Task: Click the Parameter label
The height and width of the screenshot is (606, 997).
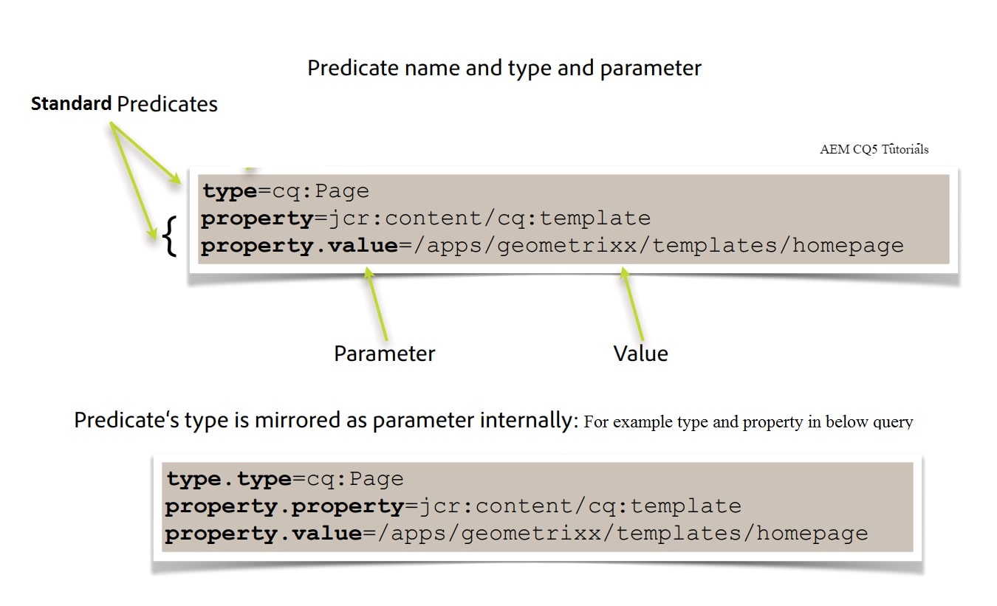Action: click(384, 354)
